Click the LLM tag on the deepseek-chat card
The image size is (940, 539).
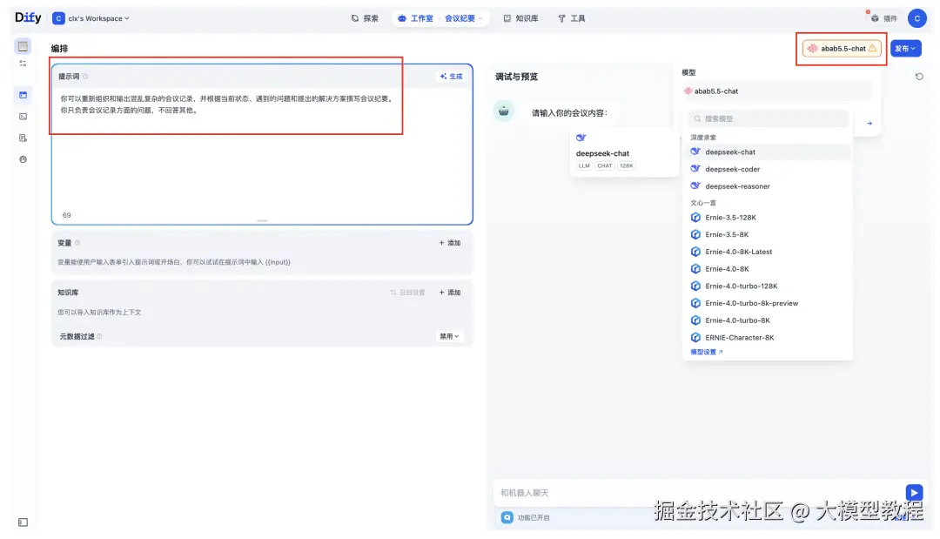coord(584,166)
